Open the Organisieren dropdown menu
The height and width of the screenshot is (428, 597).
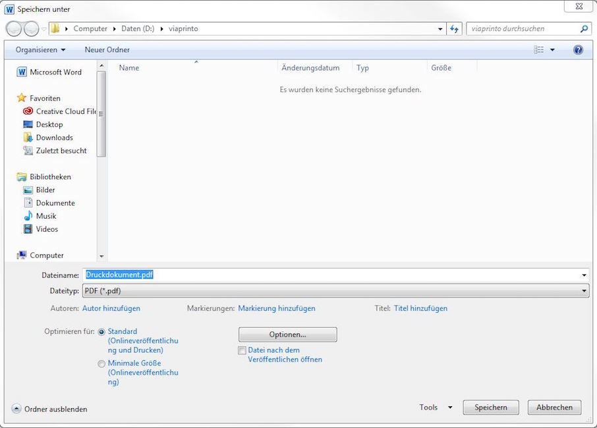(x=40, y=50)
